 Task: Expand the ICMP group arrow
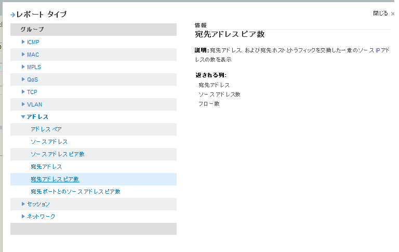(x=23, y=42)
